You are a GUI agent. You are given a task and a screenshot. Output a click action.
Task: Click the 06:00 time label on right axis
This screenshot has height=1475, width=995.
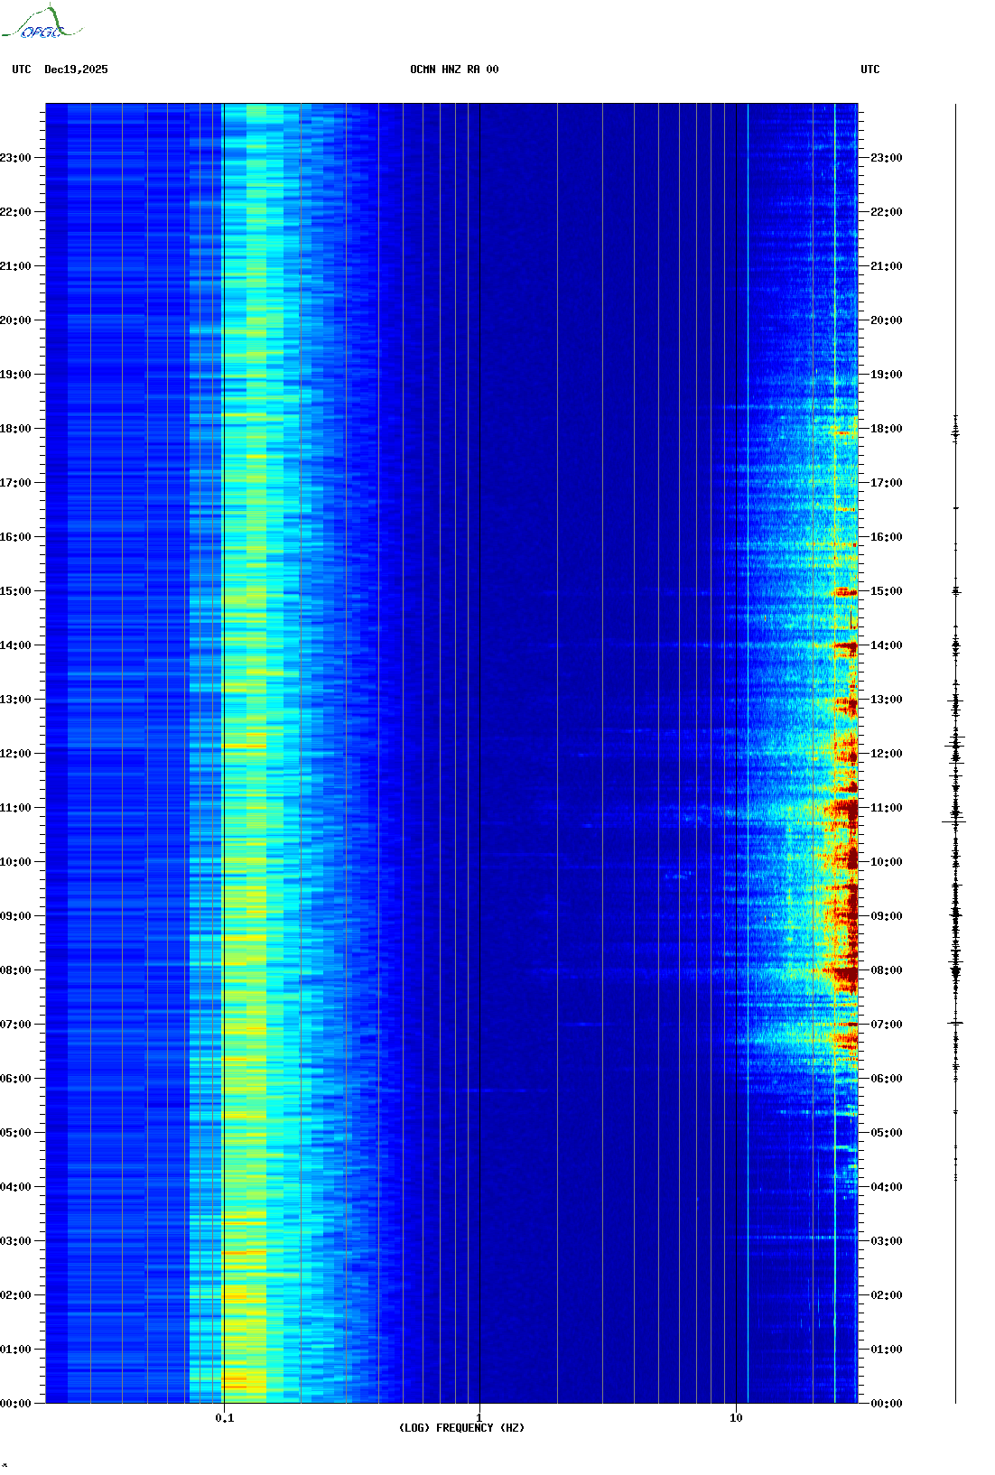point(887,1079)
